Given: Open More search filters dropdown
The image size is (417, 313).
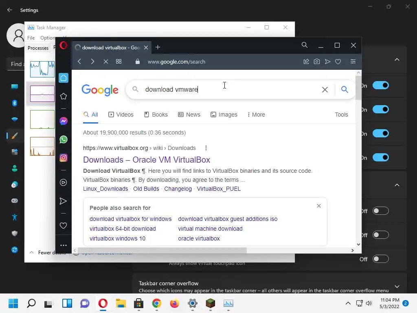Looking at the screenshot, I should coord(257,115).
